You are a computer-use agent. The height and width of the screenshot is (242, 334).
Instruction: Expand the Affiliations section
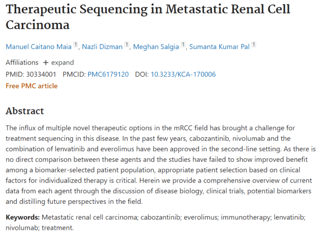tap(58, 62)
